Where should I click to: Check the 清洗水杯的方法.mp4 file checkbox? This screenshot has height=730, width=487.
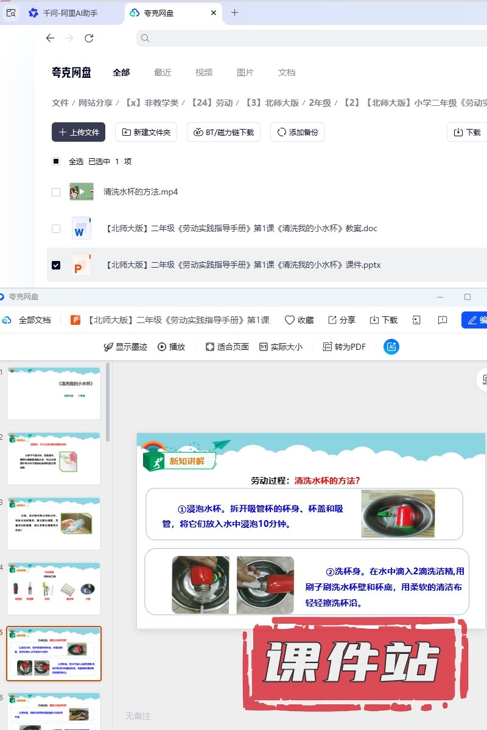click(x=56, y=192)
